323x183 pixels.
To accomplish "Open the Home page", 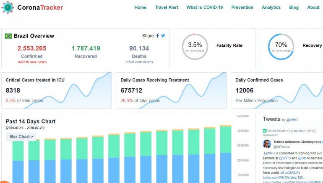I will click(x=140, y=8).
